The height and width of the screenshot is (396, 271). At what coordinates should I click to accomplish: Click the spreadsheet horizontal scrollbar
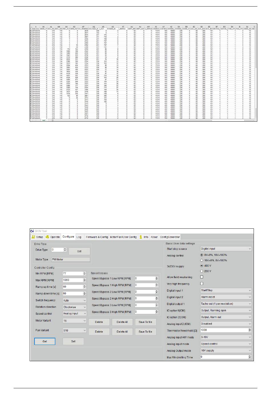[x=211, y=120]
